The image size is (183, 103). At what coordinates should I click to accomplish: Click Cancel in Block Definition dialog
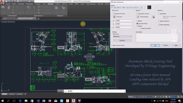point(166,45)
